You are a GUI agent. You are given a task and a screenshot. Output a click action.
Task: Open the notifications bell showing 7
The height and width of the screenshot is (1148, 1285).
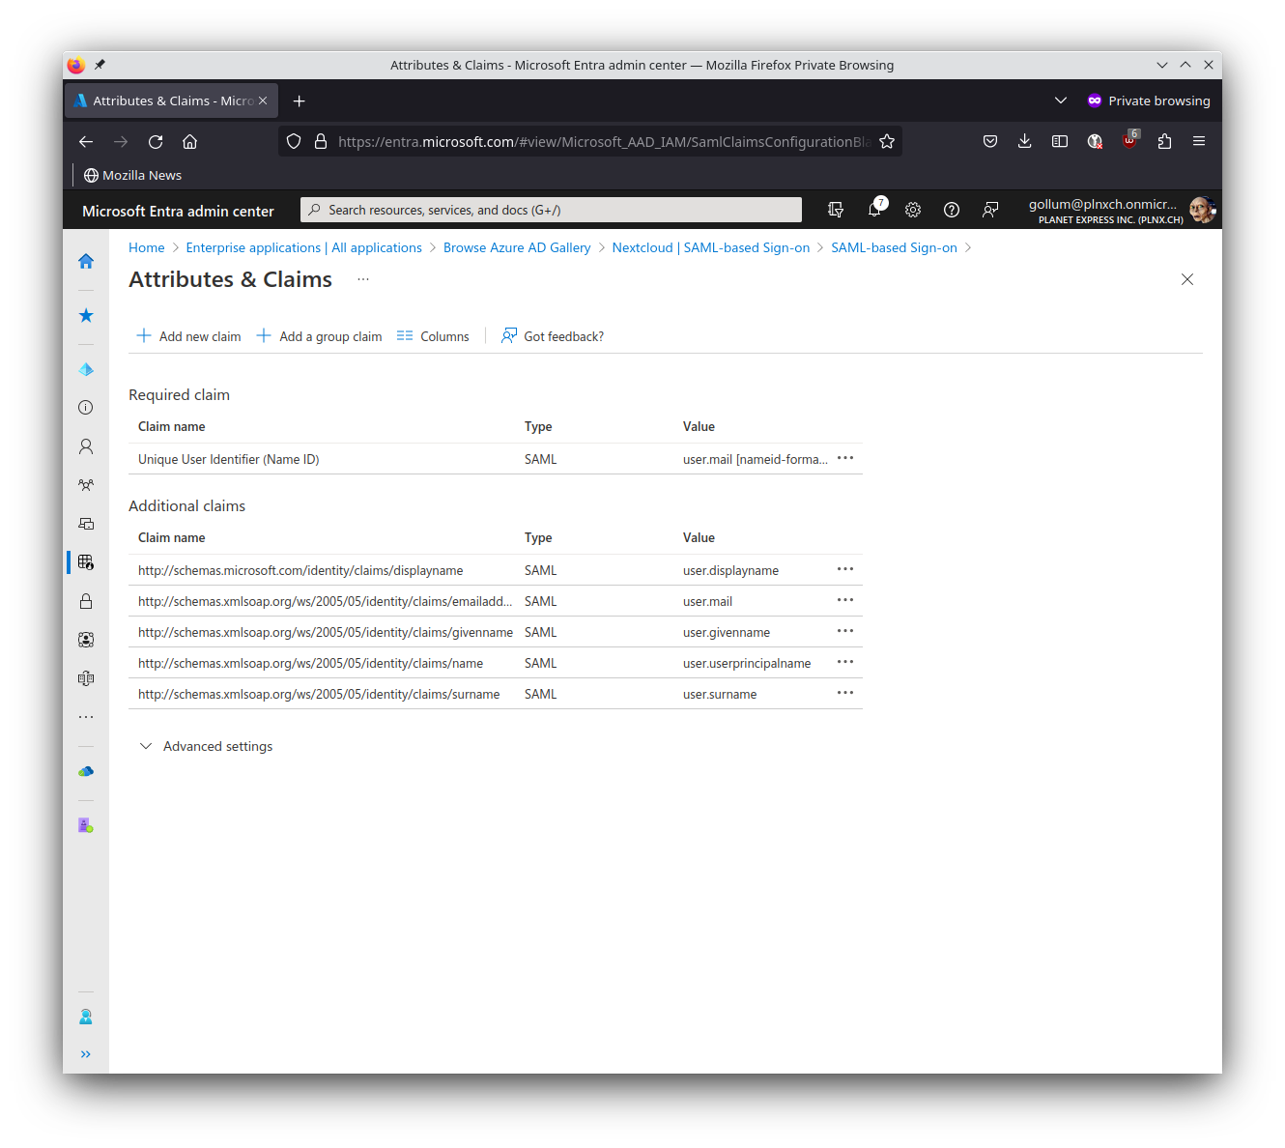(x=874, y=210)
